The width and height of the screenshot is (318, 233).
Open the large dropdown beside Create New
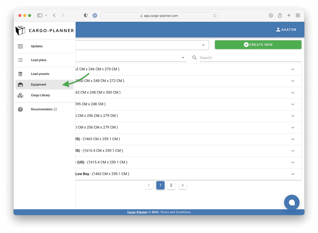pos(203,45)
